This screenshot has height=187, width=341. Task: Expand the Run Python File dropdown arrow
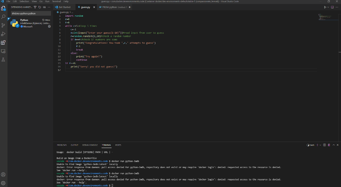(x=328, y=7)
